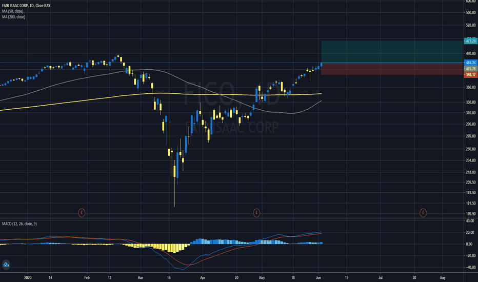Select the MA (50, close) indicator label
Screen dimensions: 478x282
(x=12, y=11)
